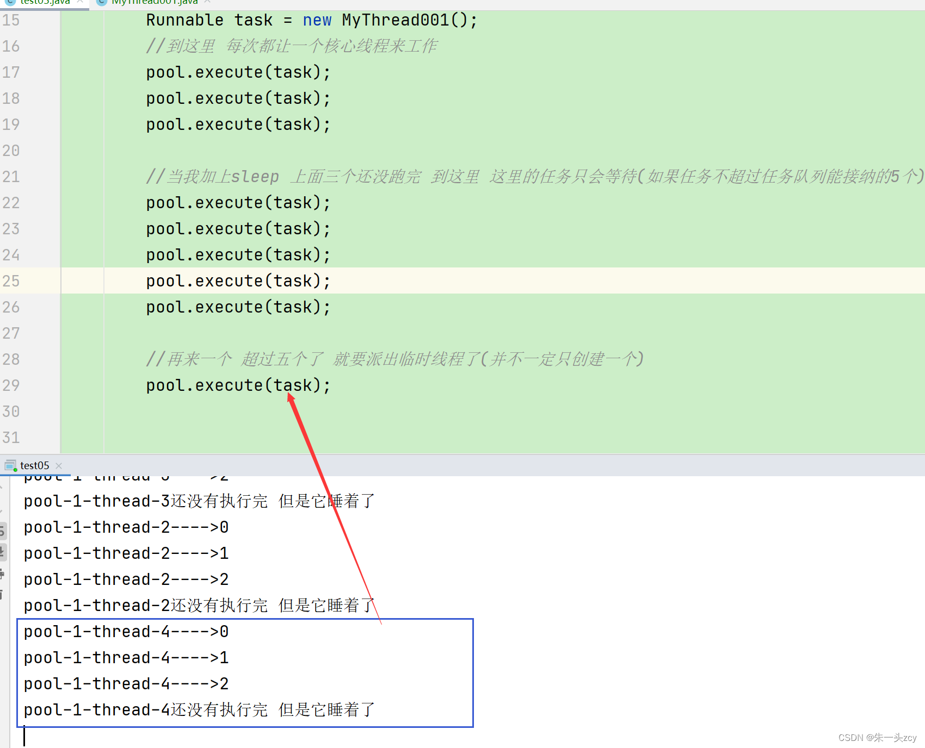Click 'MyThread001()' constructor call on line 15
The width and height of the screenshot is (925, 748).
coord(405,20)
